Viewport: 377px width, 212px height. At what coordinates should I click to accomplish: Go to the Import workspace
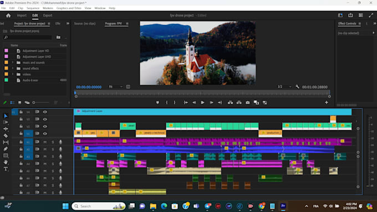pos(22,15)
